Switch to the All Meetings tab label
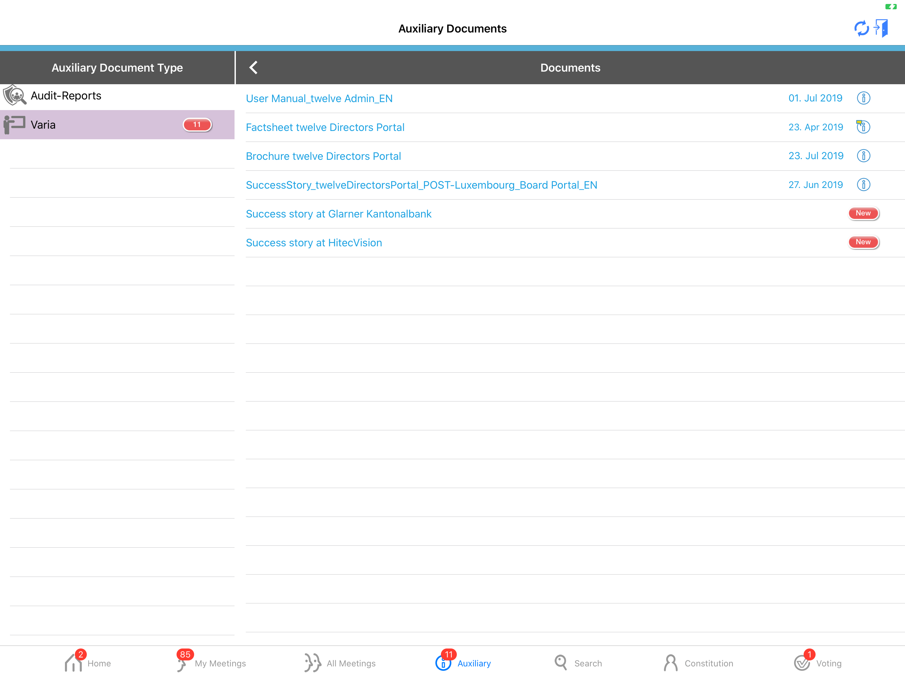This screenshot has width=905, height=679. (351, 663)
